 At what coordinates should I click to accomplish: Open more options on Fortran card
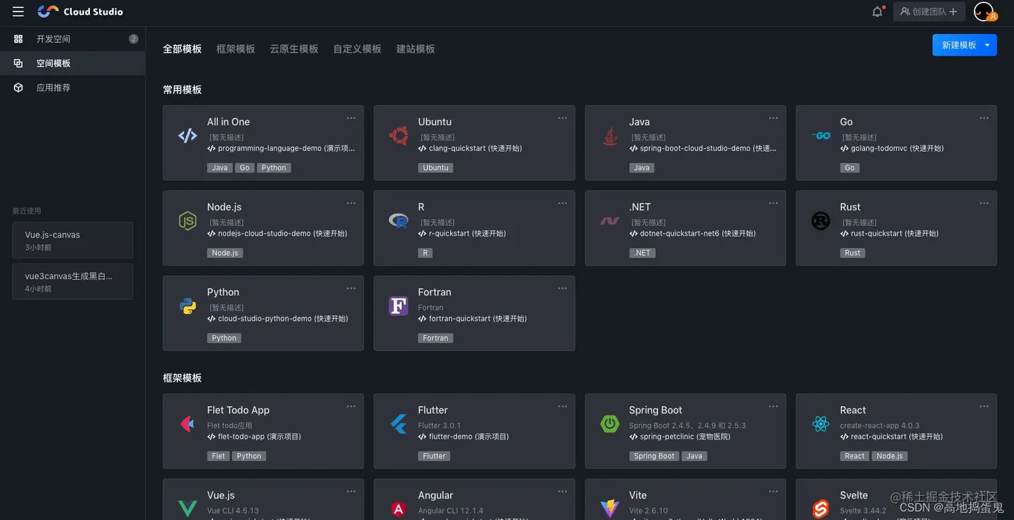562,289
